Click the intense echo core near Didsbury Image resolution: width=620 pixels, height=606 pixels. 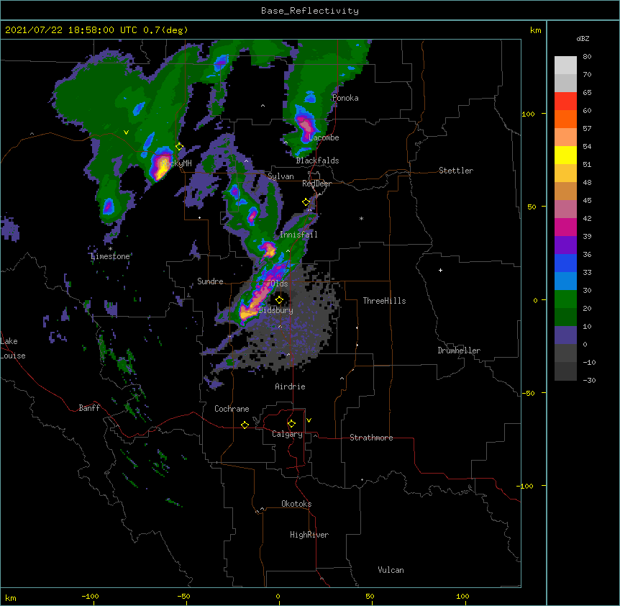247,312
